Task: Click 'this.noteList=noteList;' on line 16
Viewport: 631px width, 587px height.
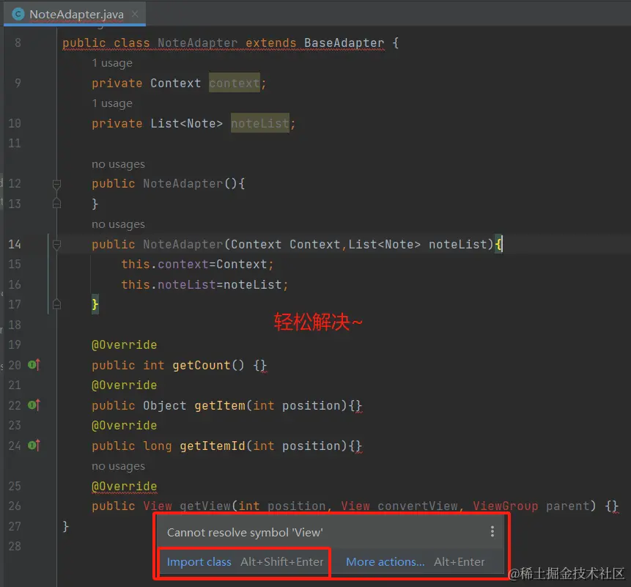Action: 204,285
